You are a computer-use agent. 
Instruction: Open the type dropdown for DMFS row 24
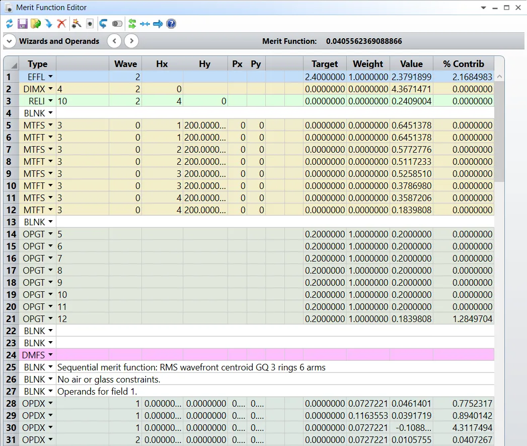point(50,355)
